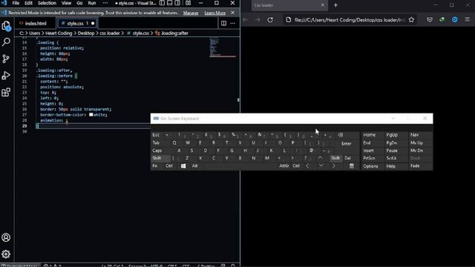475x267 pixels.
Task: Expand the css loader breadcrumb segment
Action: tap(110, 33)
